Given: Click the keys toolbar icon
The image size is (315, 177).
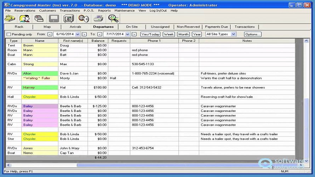Looking at the screenshot, I should click(x=84, y=18).
